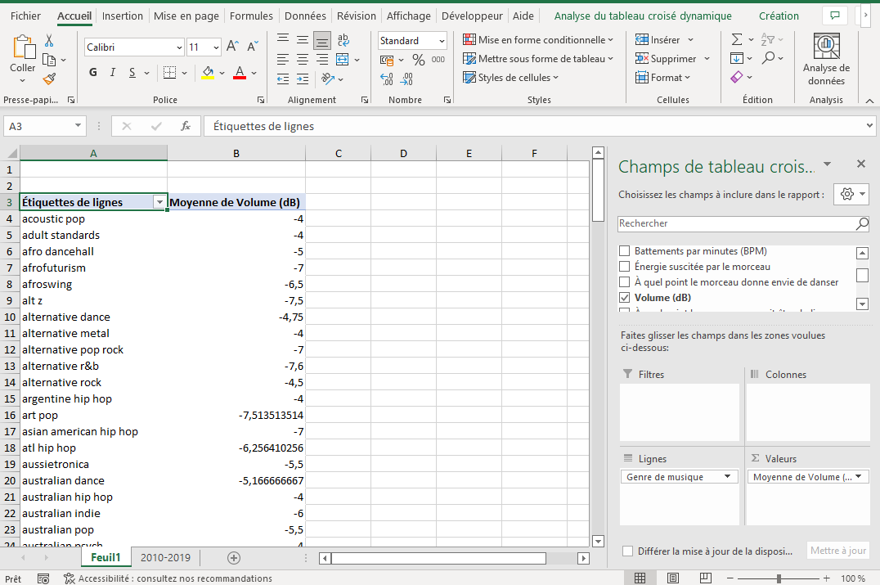Check Battements par minutes (BPM) field
Image resolution: width=880 pixels, height=585 pixels.
coord(624,251)
